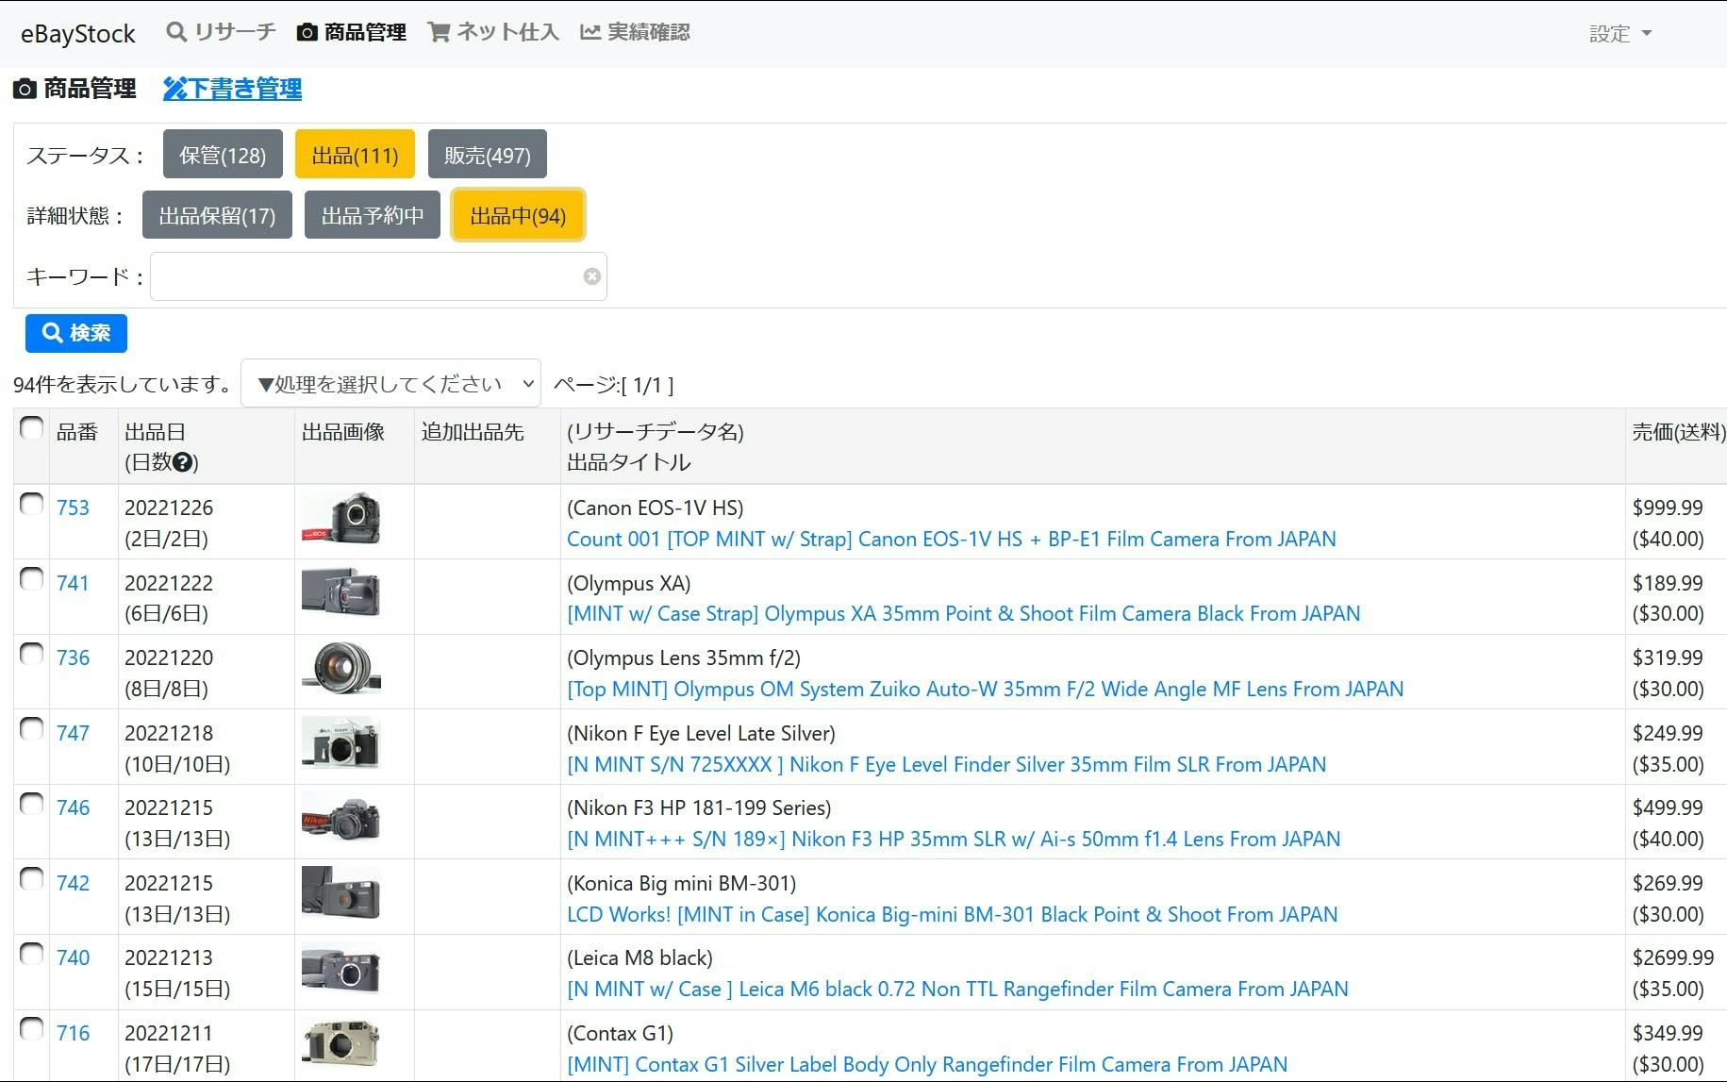Click the Canon EOS-1V HS thumbnail

click(341, 518)
